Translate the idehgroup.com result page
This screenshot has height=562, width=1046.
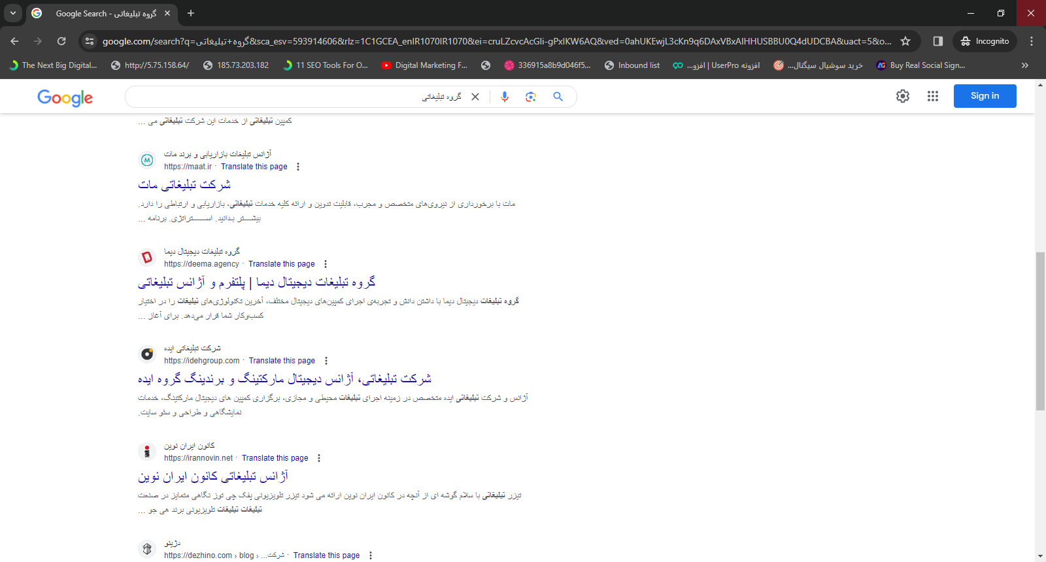pyautogui.click(x=282, y=361)
